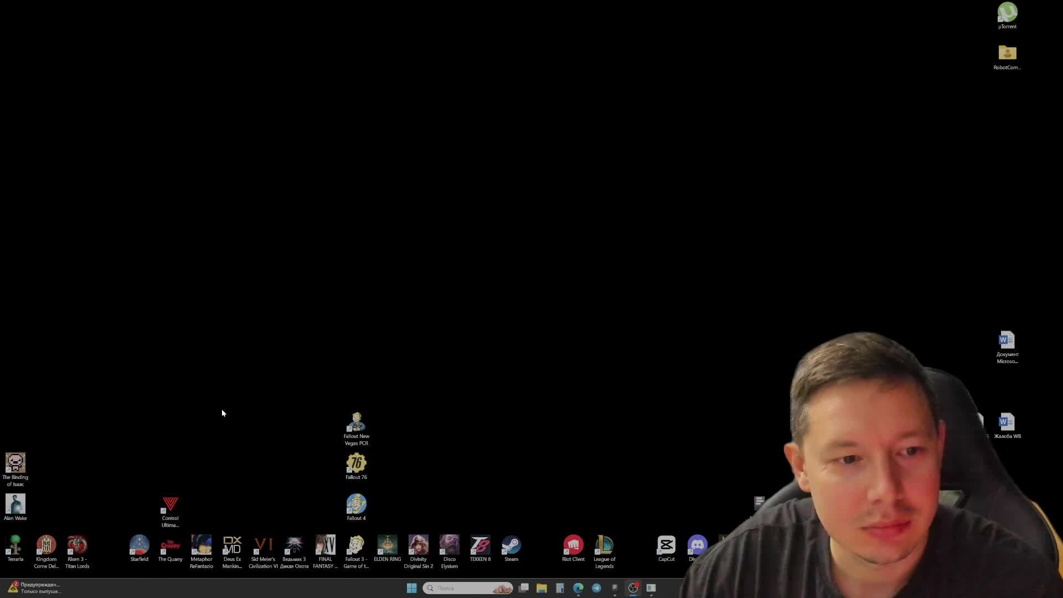Select the Riot Client shortcut
Image resolution: width=1063 pixels, height=598 pixels.
(x=573, y=545)
